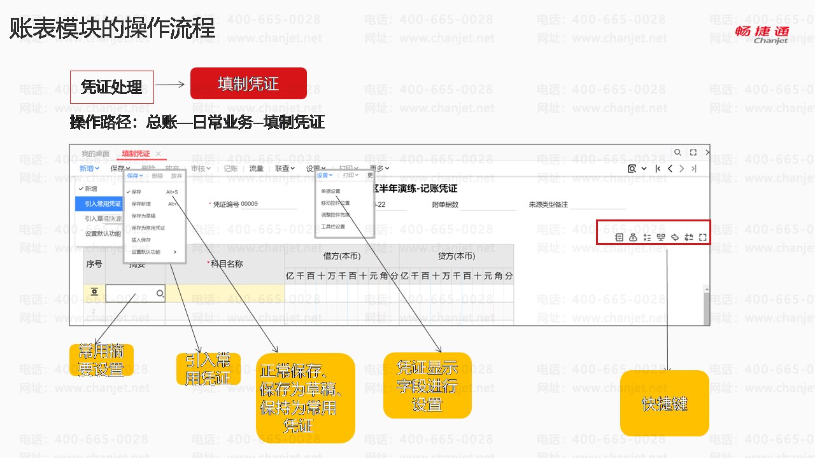815x458 pixels.
Task: Close the 填制凭证 tab
Action: click(159, 154)
